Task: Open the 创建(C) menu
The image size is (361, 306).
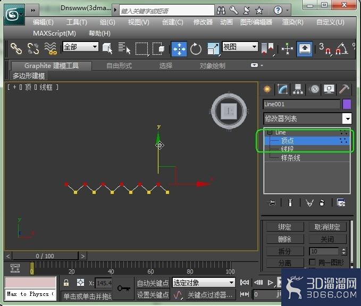Action: (172, 22)
